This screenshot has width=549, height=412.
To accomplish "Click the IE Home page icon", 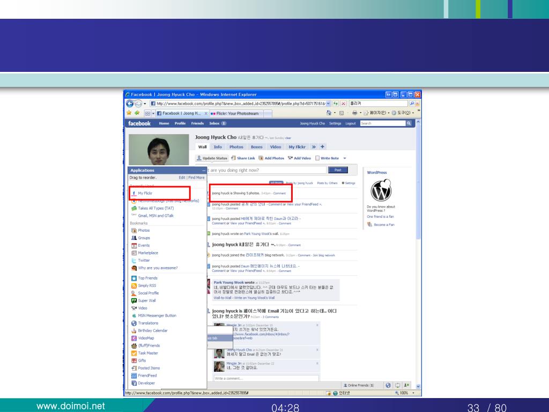I will tap(329, 113).
